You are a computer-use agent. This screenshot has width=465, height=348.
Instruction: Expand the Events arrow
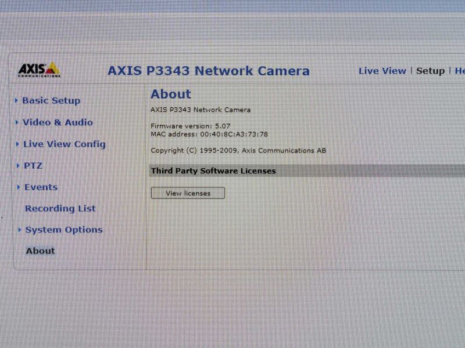(x=19, y=187)
